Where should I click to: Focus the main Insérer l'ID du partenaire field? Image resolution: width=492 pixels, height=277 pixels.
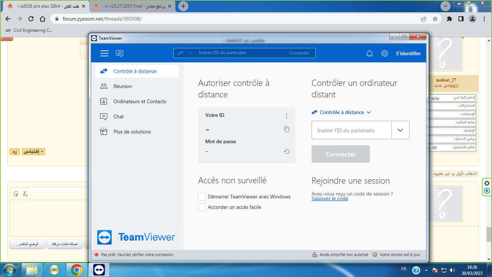pos(352,130)
